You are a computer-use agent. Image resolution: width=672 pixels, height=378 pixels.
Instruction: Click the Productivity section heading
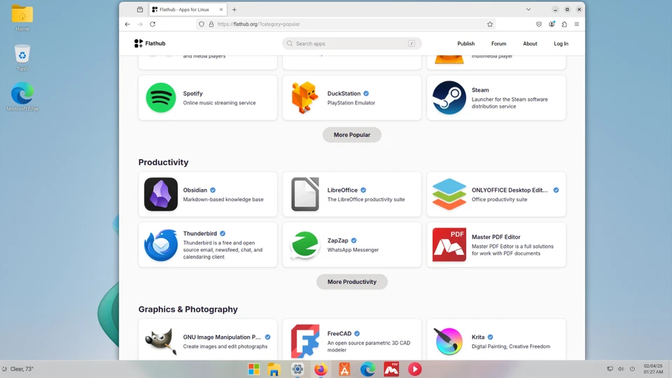coord(163,162)
